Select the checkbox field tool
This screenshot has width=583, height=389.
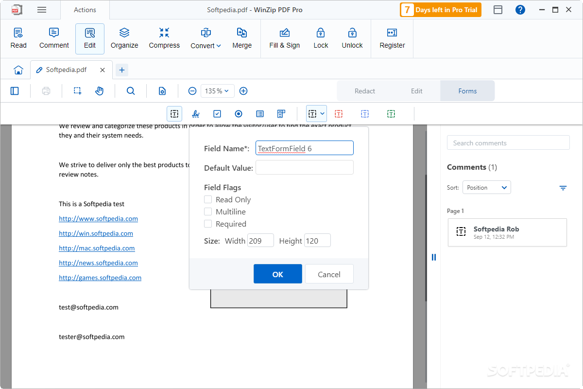tap(217, 114)
